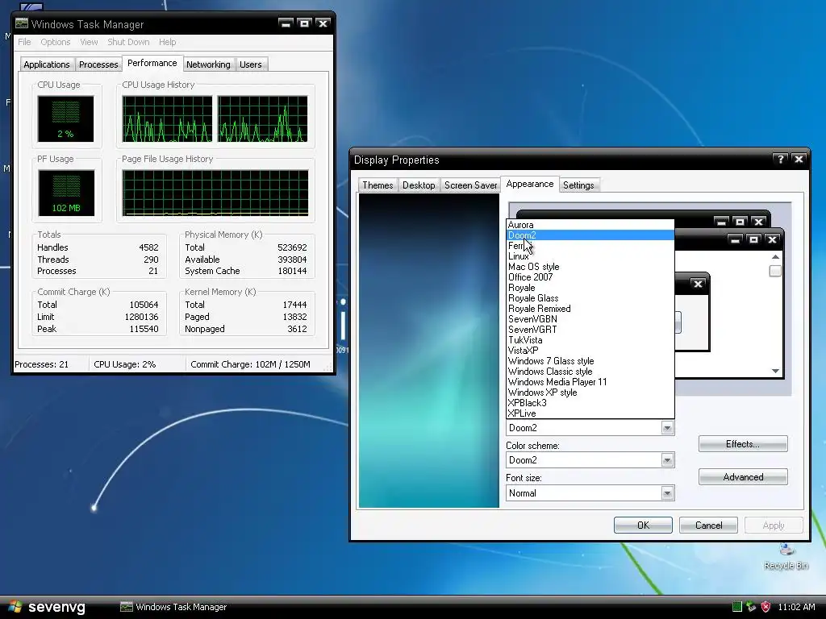
Task: Switch to the Settings tab in Display Properties
Action: [578, 185]
